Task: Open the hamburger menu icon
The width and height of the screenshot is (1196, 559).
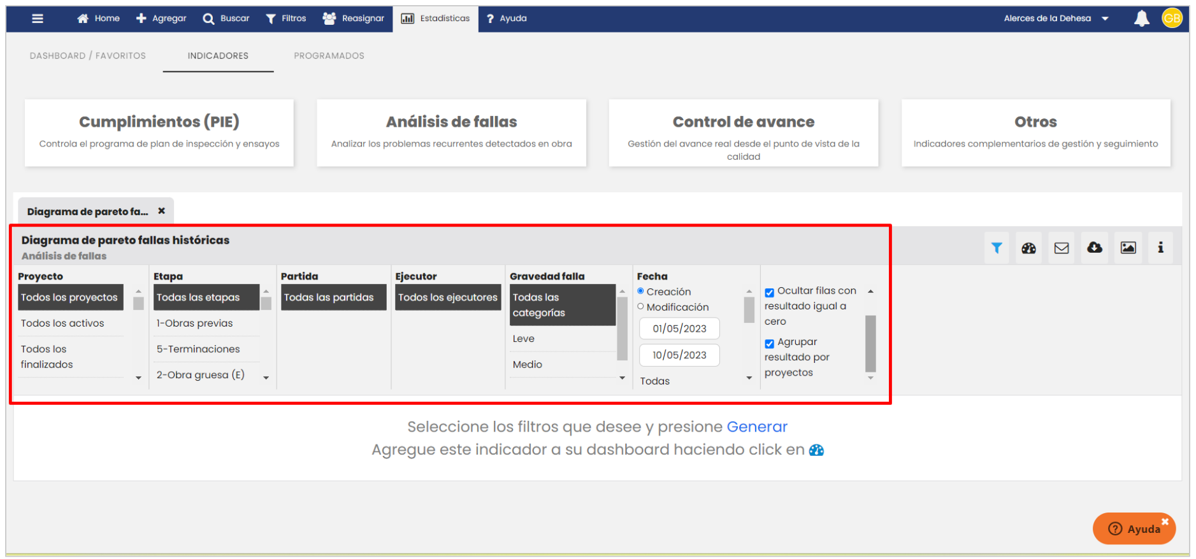Action: 38,18
